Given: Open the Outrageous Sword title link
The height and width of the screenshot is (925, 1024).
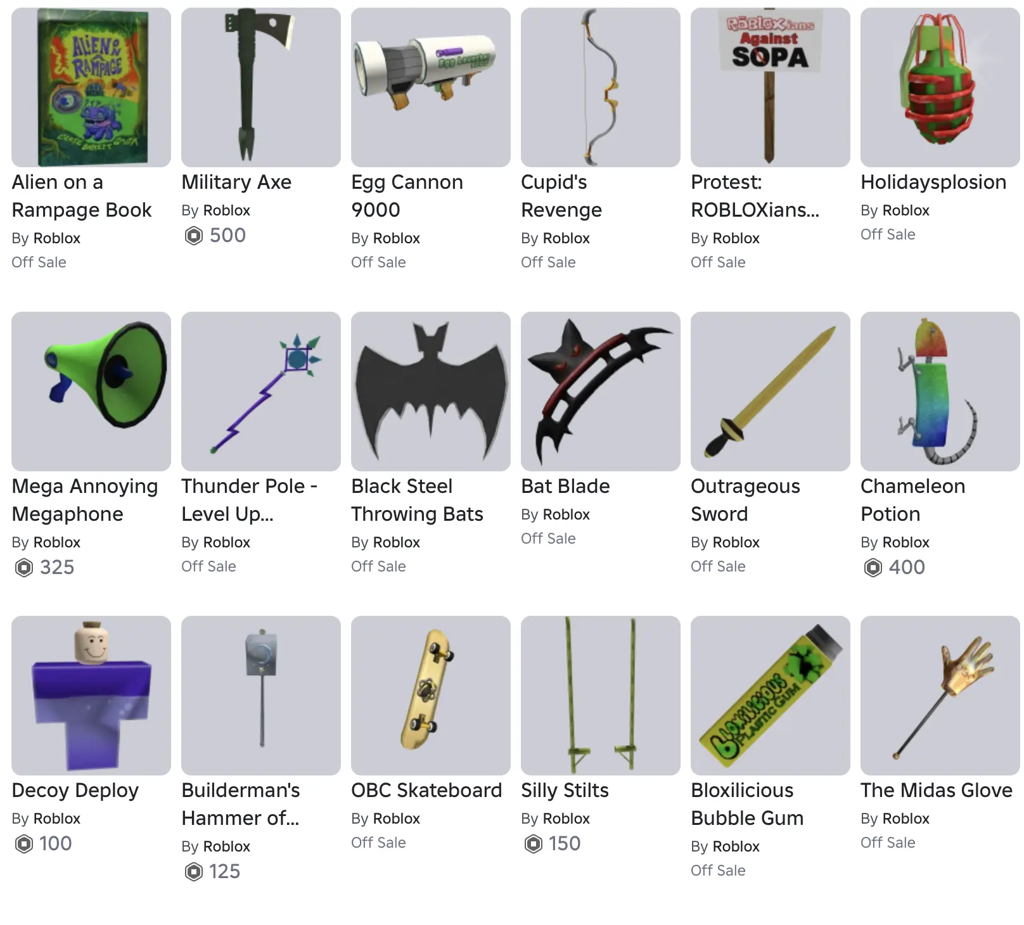Looking at the screenshot, I should click(x=745, y=500).
